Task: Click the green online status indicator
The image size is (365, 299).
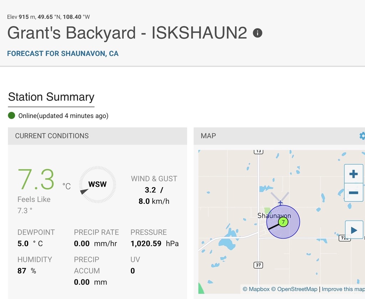Action: (11, 115)
